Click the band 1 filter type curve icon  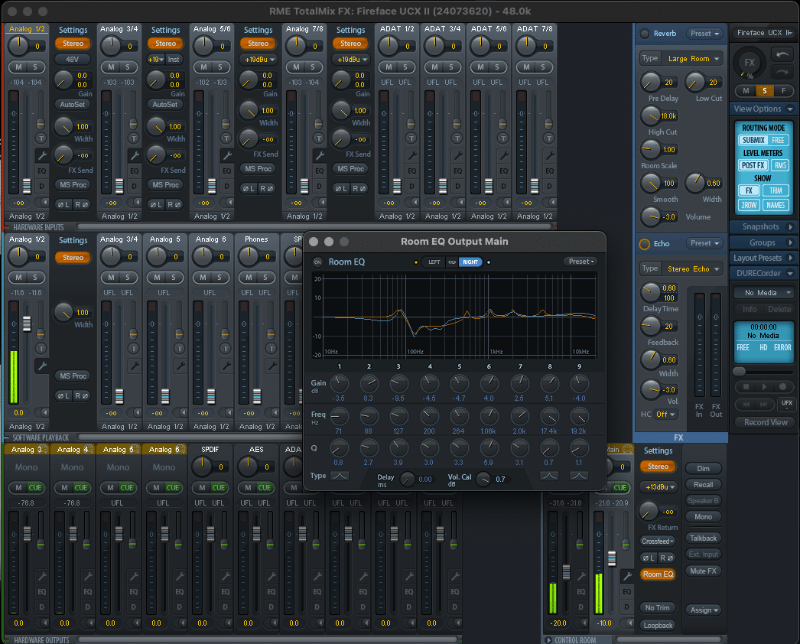point(340,476)
